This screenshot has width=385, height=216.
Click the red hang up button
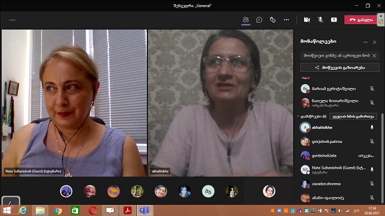coord(360,20)
